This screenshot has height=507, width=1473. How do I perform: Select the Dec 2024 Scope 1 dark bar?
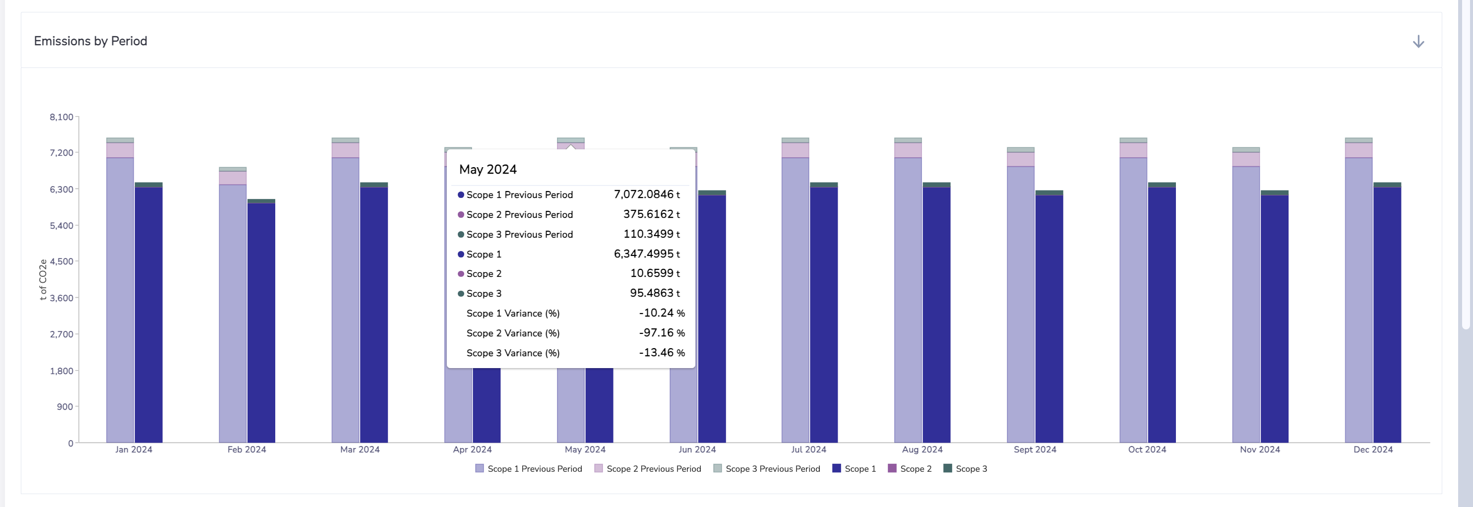(x=1387, y=315)
